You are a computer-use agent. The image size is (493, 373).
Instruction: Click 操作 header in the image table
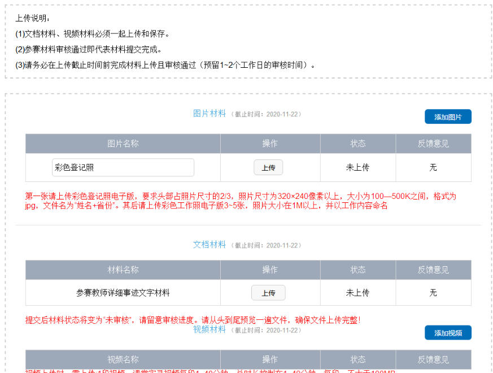coord(270,144)
